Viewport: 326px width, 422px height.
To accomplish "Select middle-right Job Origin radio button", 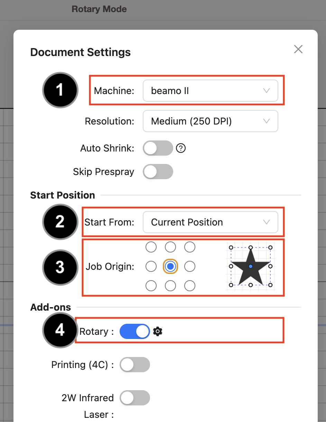I will click(190, 266).
